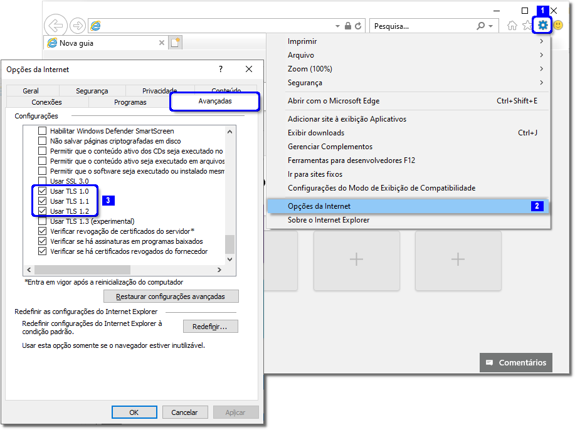Toggle Verificar se há certificados revogados do fornecedor

coord(43,251)
